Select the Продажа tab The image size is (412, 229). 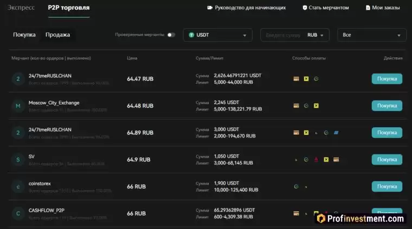(x=57, y=35)
